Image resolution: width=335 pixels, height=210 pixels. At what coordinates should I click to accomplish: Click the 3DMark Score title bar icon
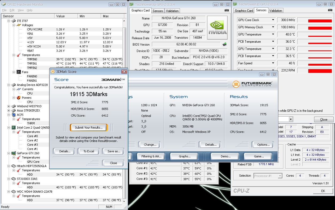coord(53,72)
